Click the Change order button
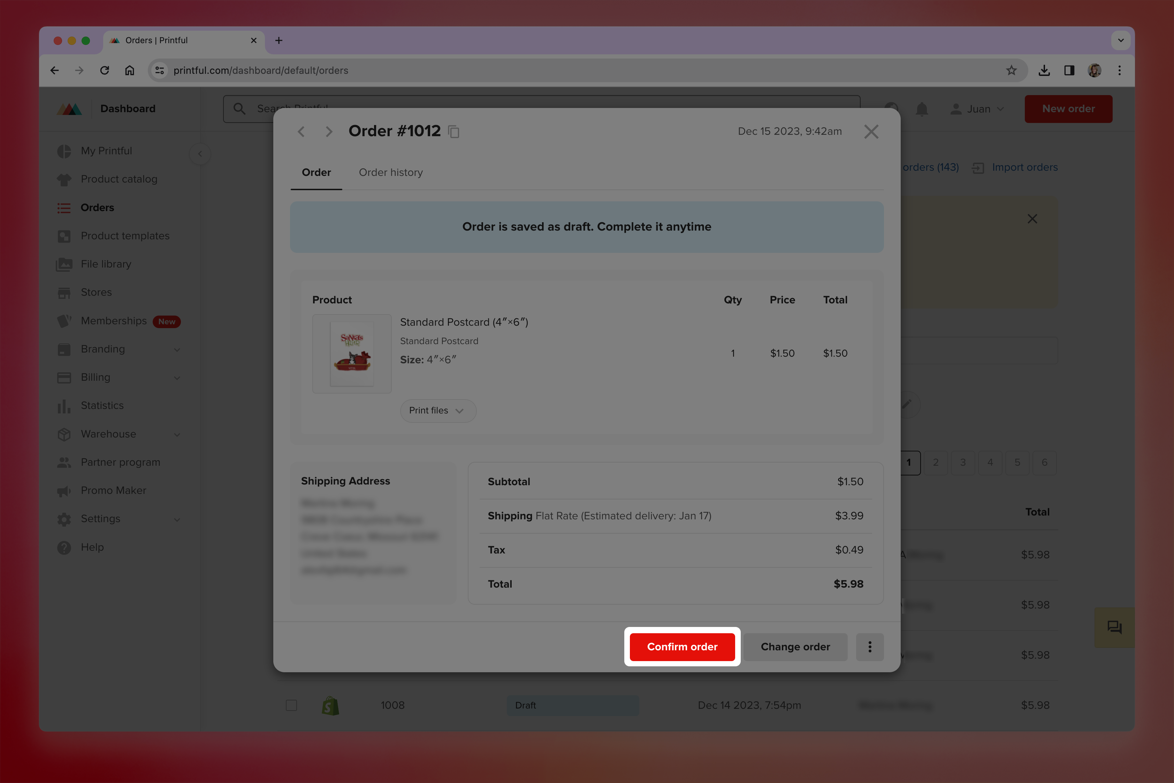Viewport: 1174px width, 783px height. coord(795,647)
